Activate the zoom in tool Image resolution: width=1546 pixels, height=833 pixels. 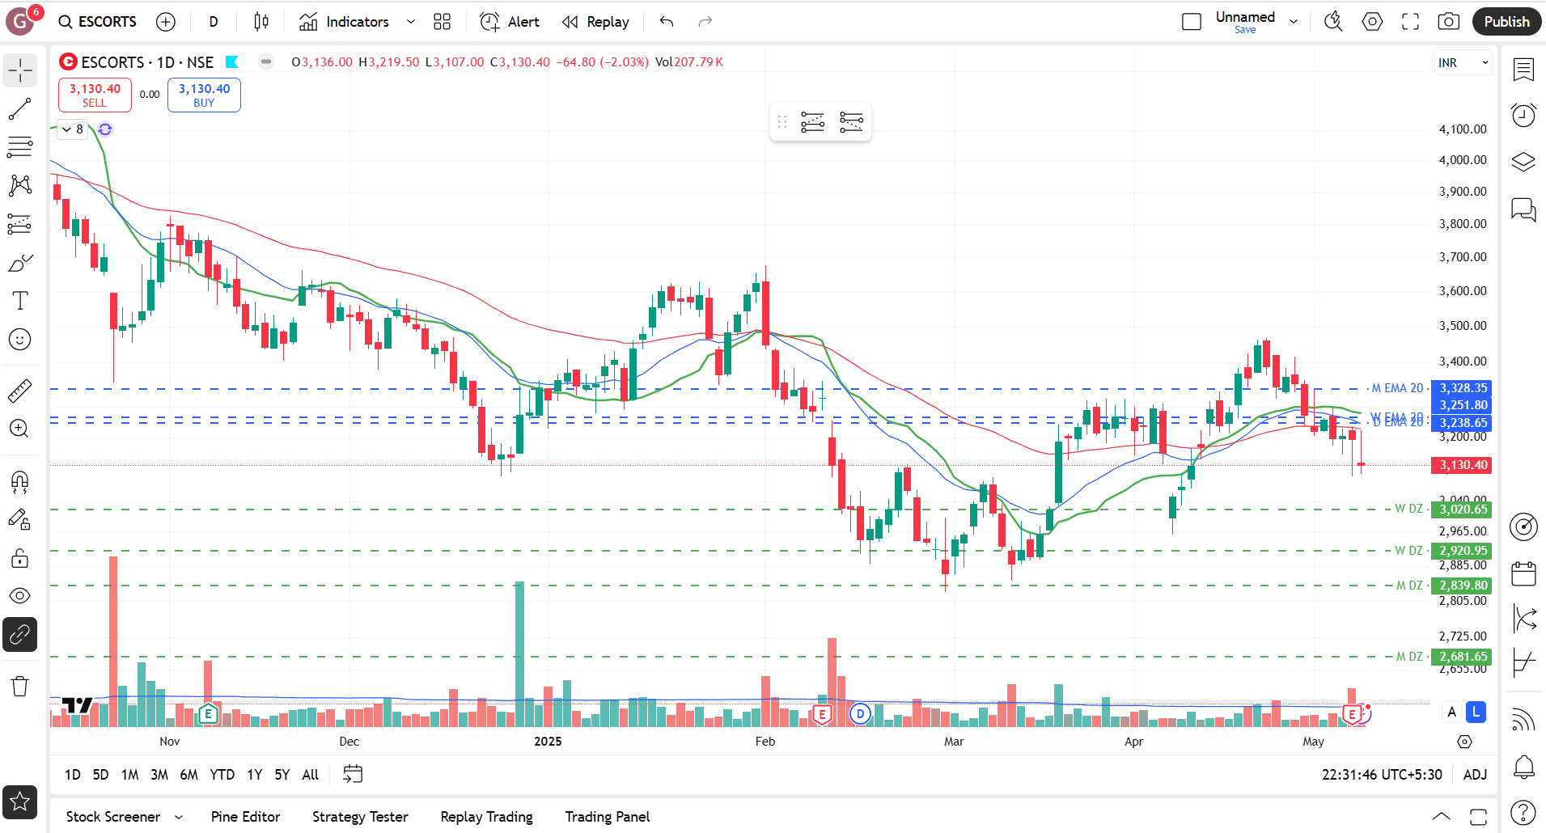tap(20, 429)
